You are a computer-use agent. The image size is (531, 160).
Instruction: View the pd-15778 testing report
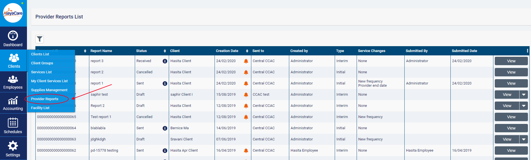click(x=511, y=150)
